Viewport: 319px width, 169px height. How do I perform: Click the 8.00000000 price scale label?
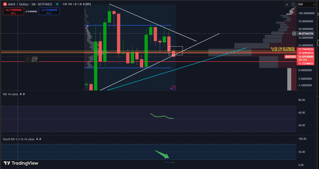[304, 70]
